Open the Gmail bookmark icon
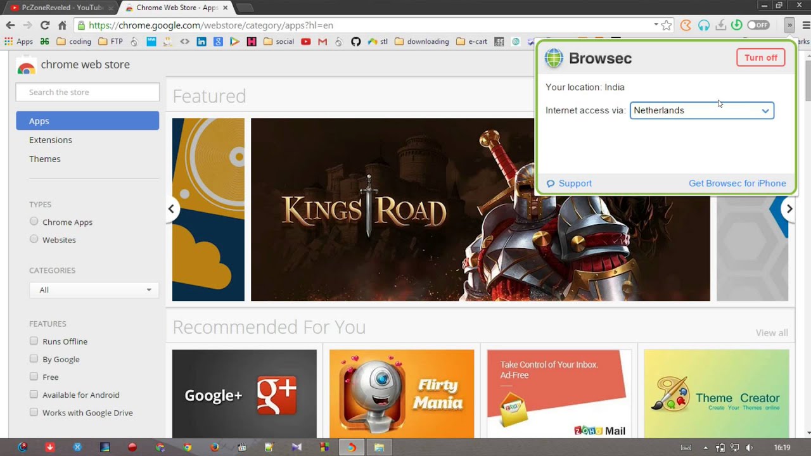Viewport: 811px width, 456px height. (x=322, y=42)
